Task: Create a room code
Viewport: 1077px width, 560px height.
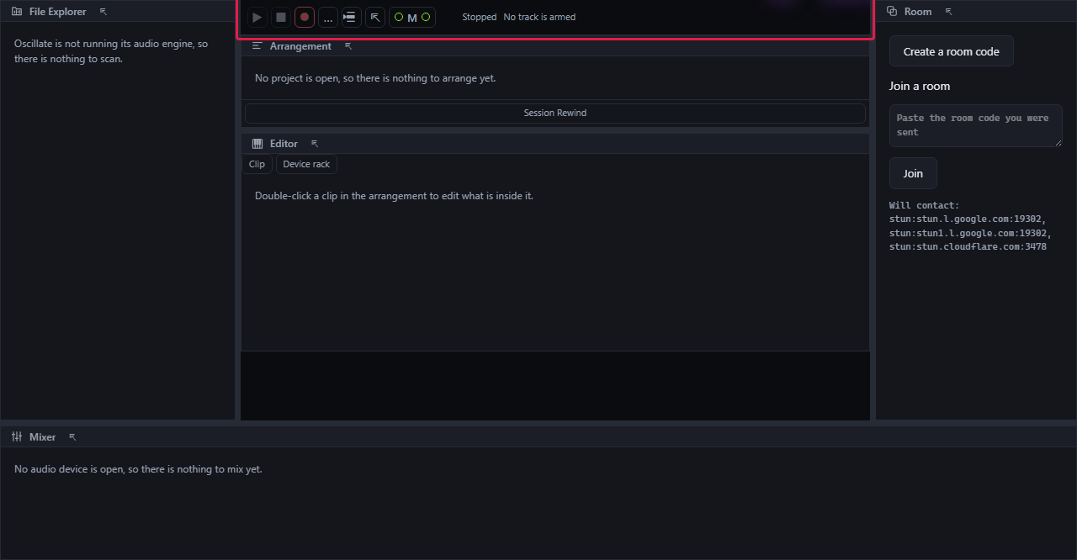Action: click(952, 51)
